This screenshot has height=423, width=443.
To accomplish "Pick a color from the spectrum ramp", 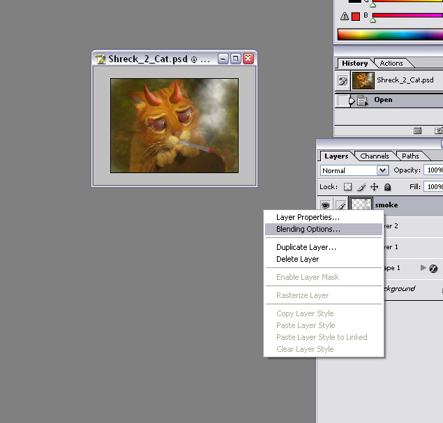I will pyautogui.click(x=390, y=35).
